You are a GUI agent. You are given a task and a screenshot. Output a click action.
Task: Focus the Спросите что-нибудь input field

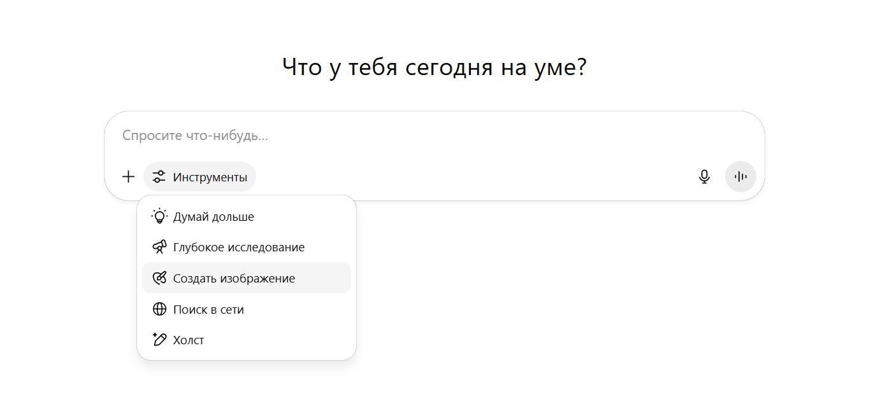pos(435,136)
